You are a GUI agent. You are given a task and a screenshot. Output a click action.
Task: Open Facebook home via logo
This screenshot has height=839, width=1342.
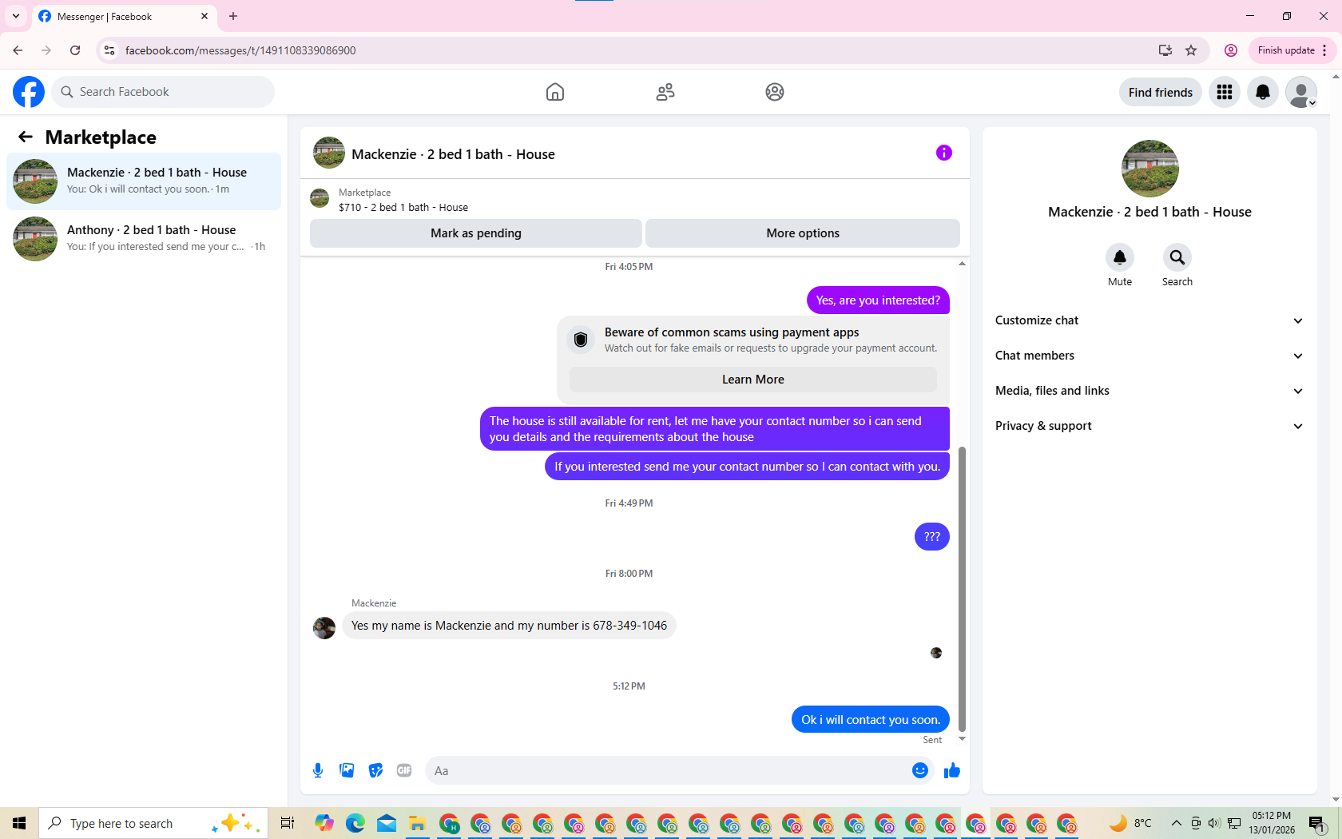coord(29,92)
